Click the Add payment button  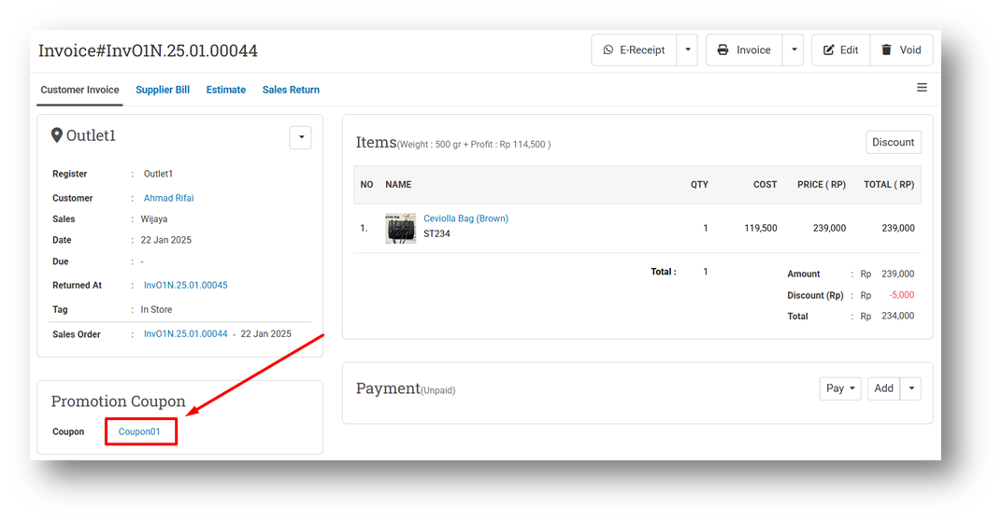point(884,388)
